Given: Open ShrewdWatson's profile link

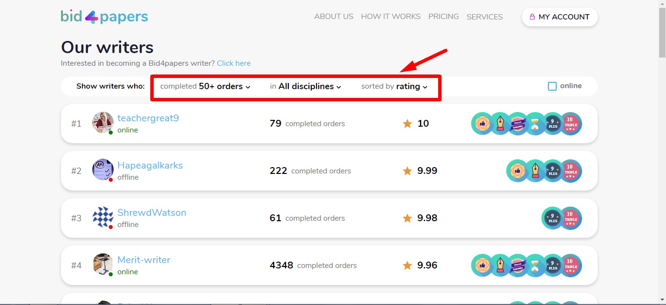Looking at the screenshot, I should pyautogui.click(x=152, y=213).
